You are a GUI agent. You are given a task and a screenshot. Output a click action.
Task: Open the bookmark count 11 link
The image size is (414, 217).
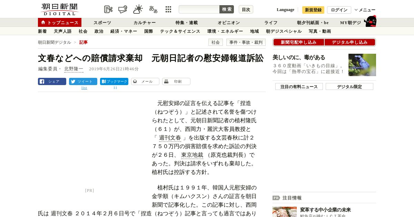point(115,88)
